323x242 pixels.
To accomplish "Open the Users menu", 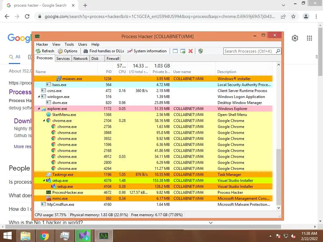I will 83,44.
